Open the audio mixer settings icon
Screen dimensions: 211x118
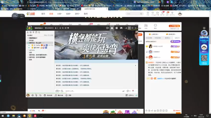point(40,95)
